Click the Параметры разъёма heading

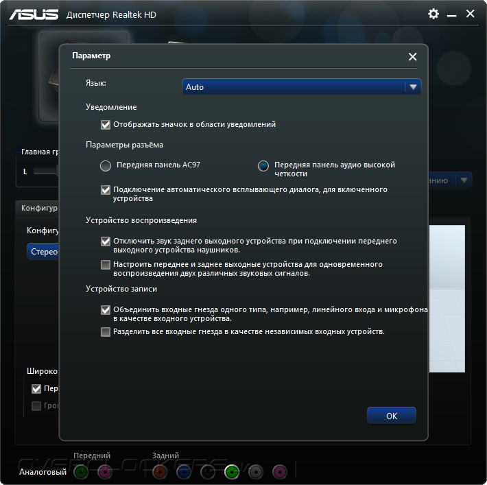click(x=124, y=145)
